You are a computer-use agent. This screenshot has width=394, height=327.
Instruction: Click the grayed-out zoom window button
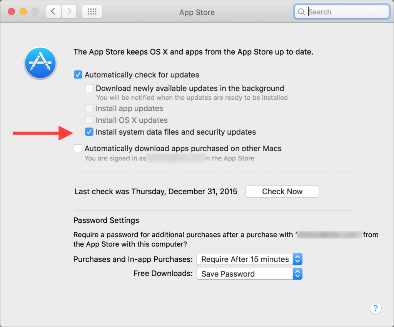point(35,12)
